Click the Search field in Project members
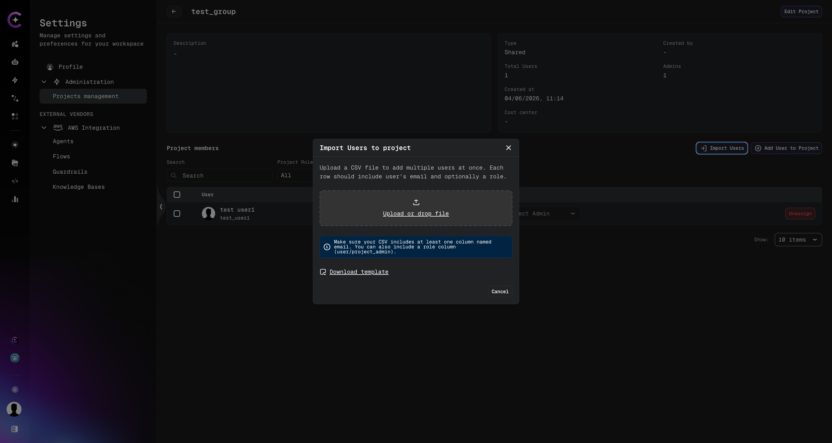The image size is (832, 443). (219, 176)
